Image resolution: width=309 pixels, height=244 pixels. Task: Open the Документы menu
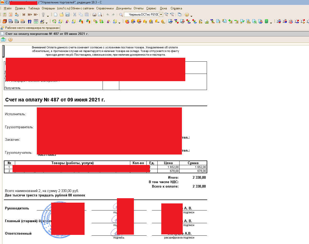coord(124,8)
